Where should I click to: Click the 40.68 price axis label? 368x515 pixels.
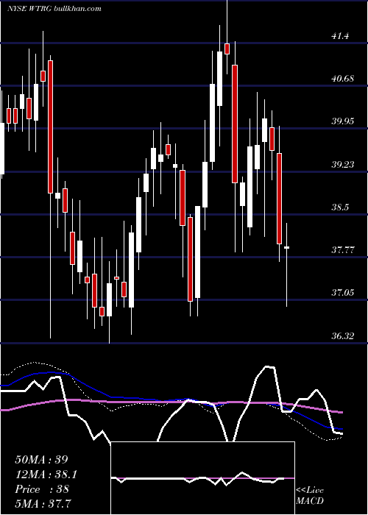343,79
